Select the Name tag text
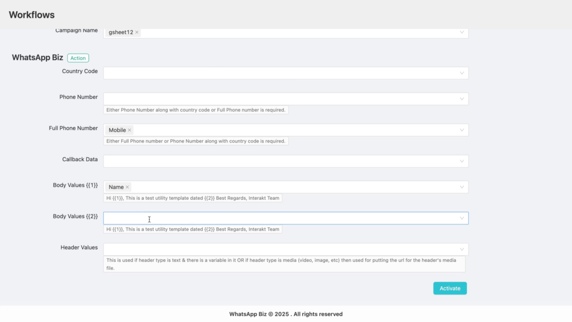This screenshot has width=572, height=322. [116, 187]
